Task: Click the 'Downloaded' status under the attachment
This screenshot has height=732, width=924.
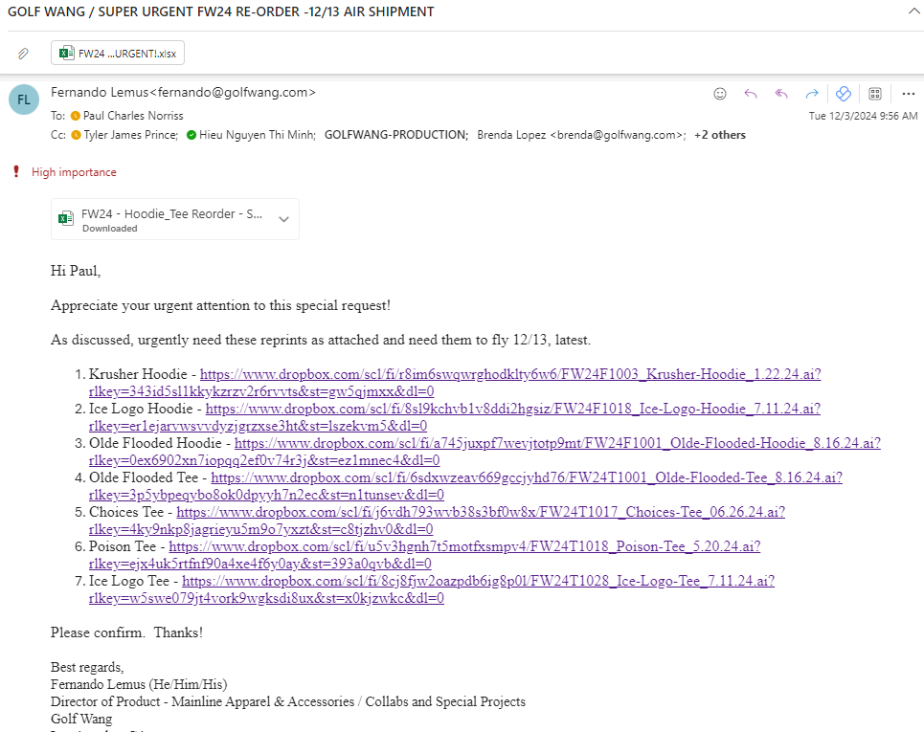Action: [109, 229]
